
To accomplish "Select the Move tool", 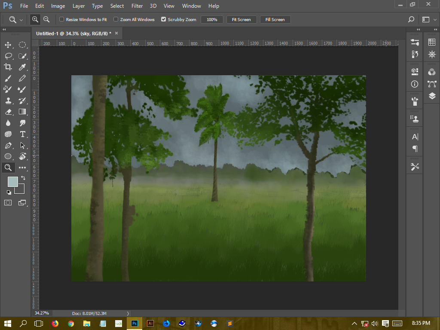I will 8,45.
